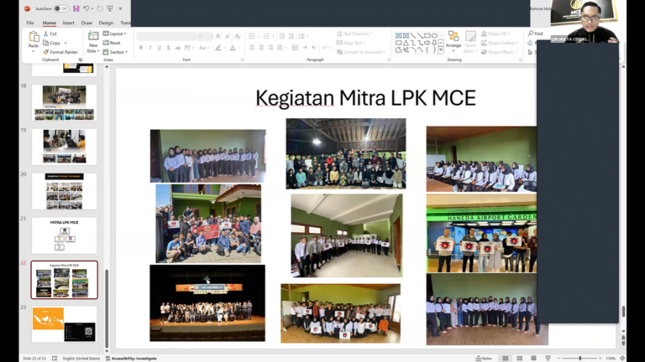Select slide 21 MITRA LPK MCE thumbnail

tap(64, 235)
